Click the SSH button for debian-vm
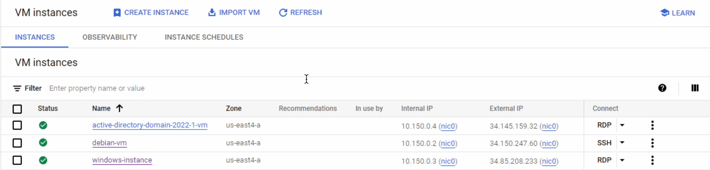The width and height of the screenshot is (710, 170). 604,143
